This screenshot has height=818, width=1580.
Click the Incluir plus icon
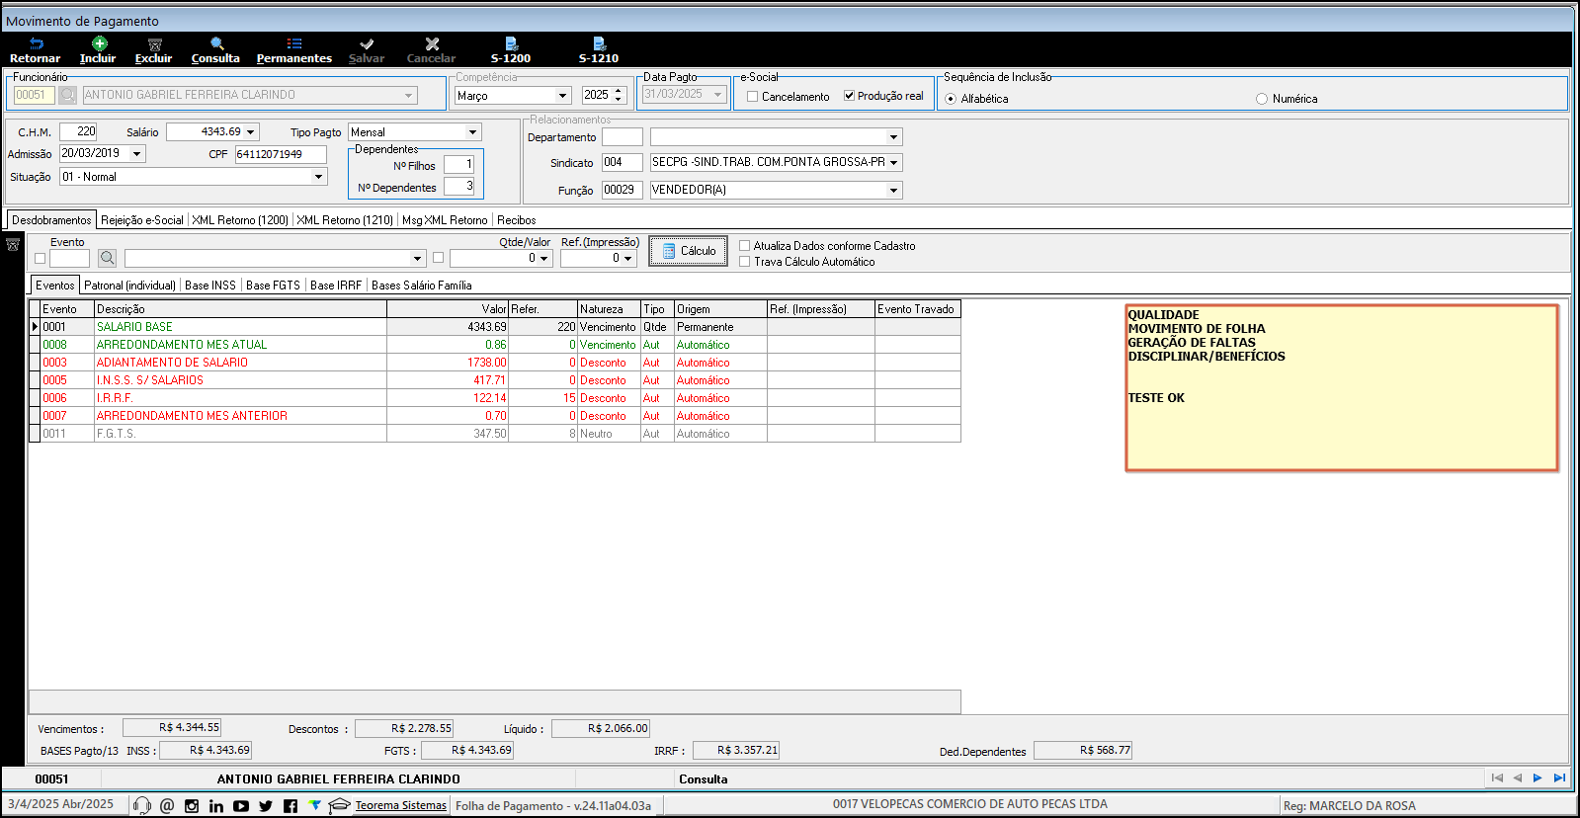point(99,43)
